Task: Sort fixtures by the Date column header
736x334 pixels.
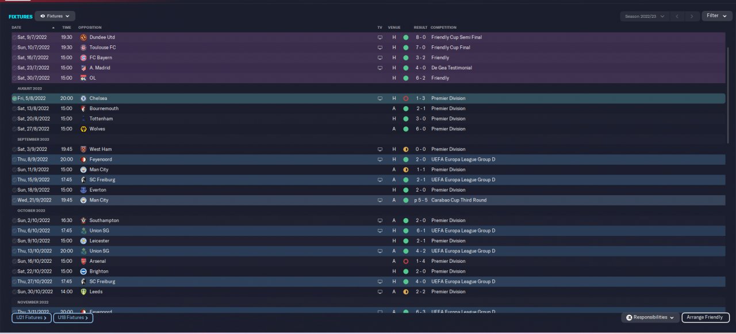Action: click(x=17, y=27)
